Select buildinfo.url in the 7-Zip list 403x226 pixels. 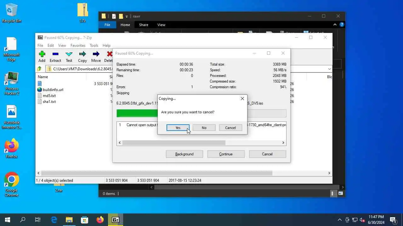(53, 90)
